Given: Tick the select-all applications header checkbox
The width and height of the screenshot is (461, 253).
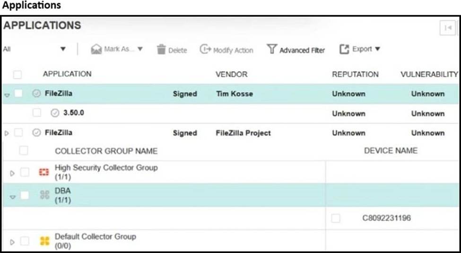Looking at the screenshot, I should pos(17,75).
